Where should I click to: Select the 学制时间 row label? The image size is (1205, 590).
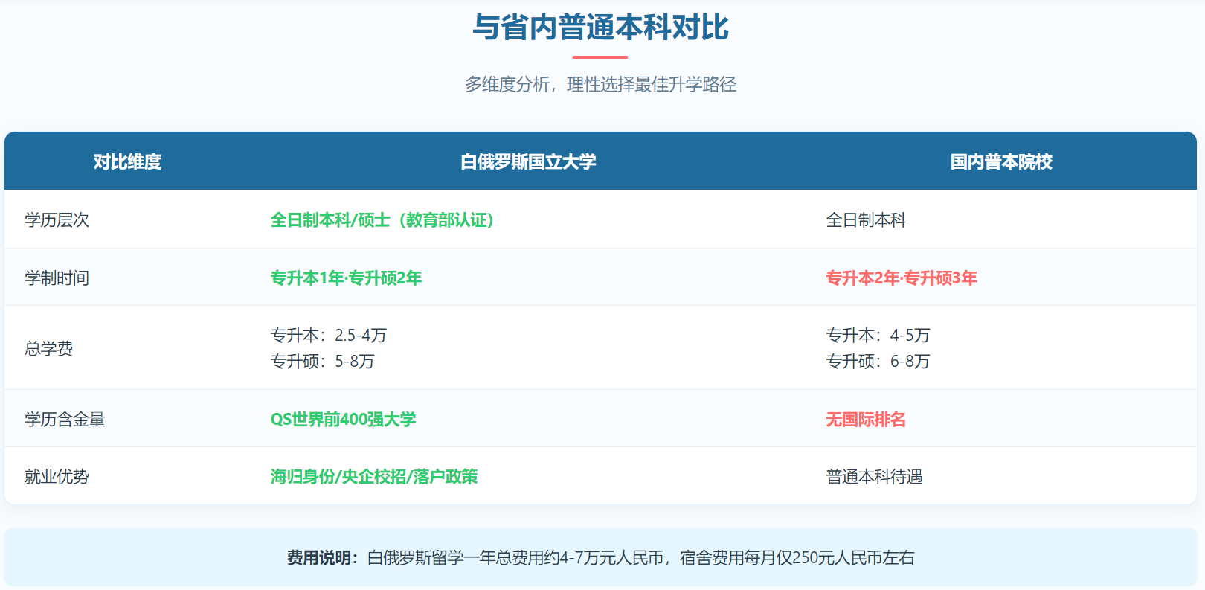click(x=57, y=278)
